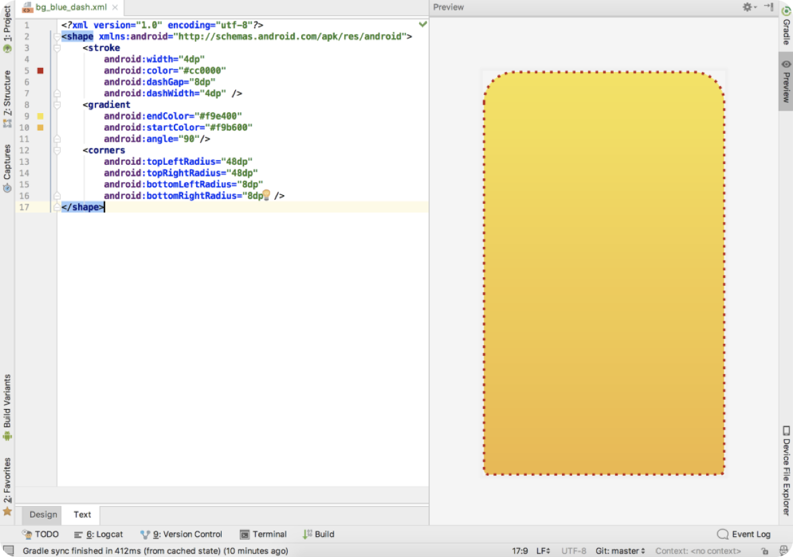Screen dimensions: 793x557
Task: Click the 17:9 cursor position indicator
Action: (519, 551)
